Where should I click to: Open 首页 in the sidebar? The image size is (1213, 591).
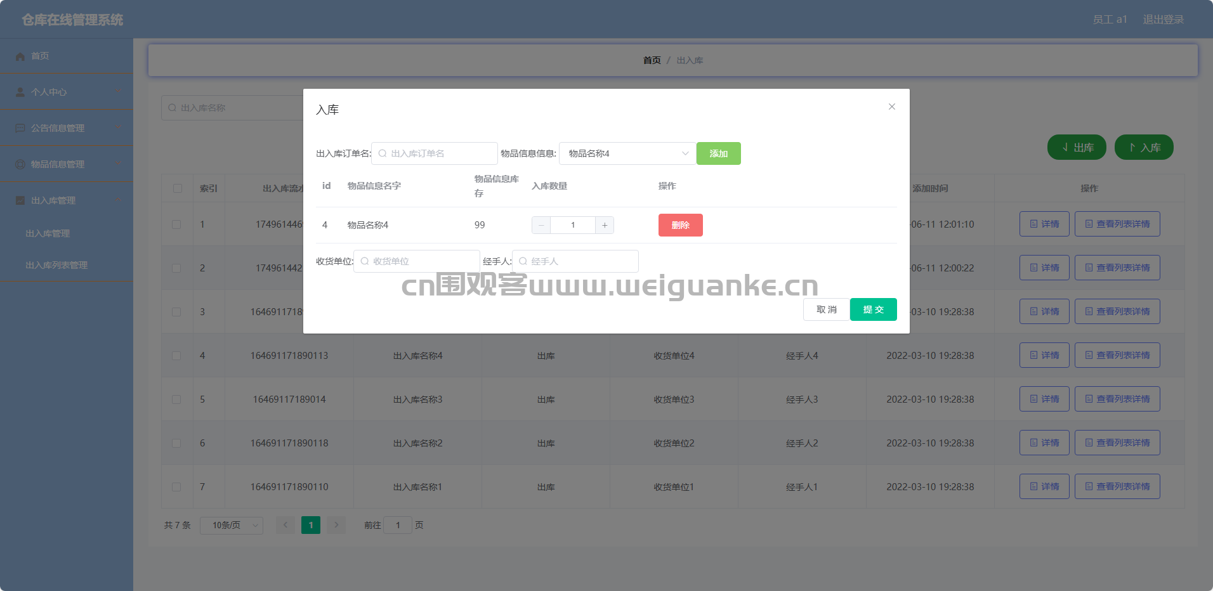point(67,56)
